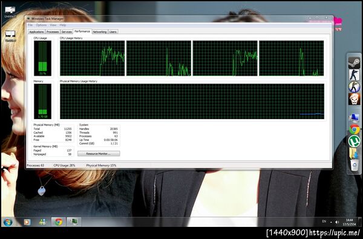
Task: Select the Task Manager taskbar button
Action: [x=74, y=222]
